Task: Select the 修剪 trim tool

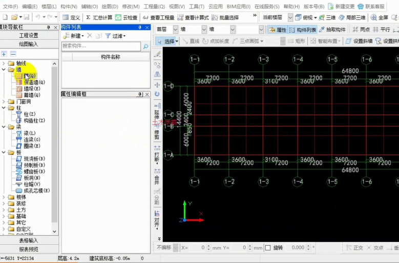Action: (x=157, y=132)
